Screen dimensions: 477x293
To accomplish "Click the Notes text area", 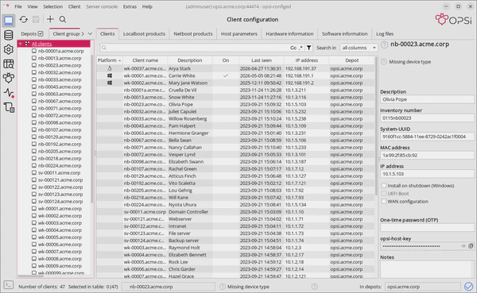I will pyautogui.click(x=427, y=269).
